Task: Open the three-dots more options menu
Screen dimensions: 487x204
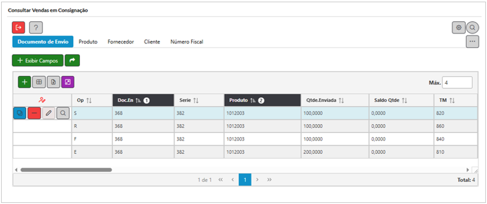Action: 472,41
